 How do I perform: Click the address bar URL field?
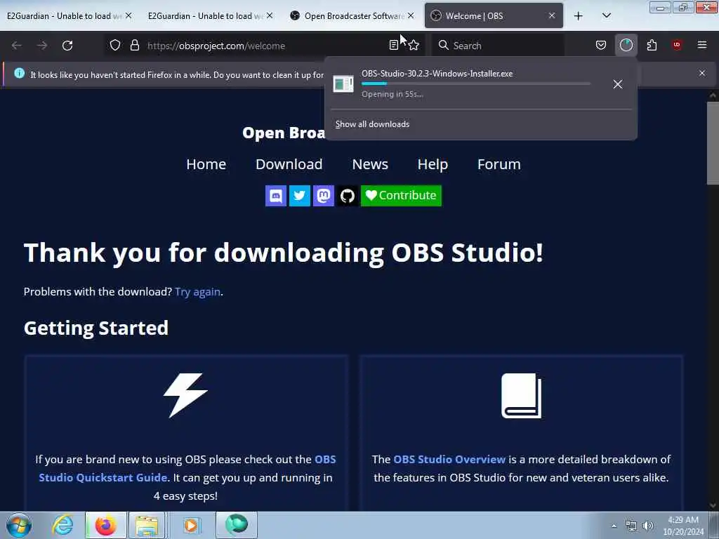[x=264, y=46]
